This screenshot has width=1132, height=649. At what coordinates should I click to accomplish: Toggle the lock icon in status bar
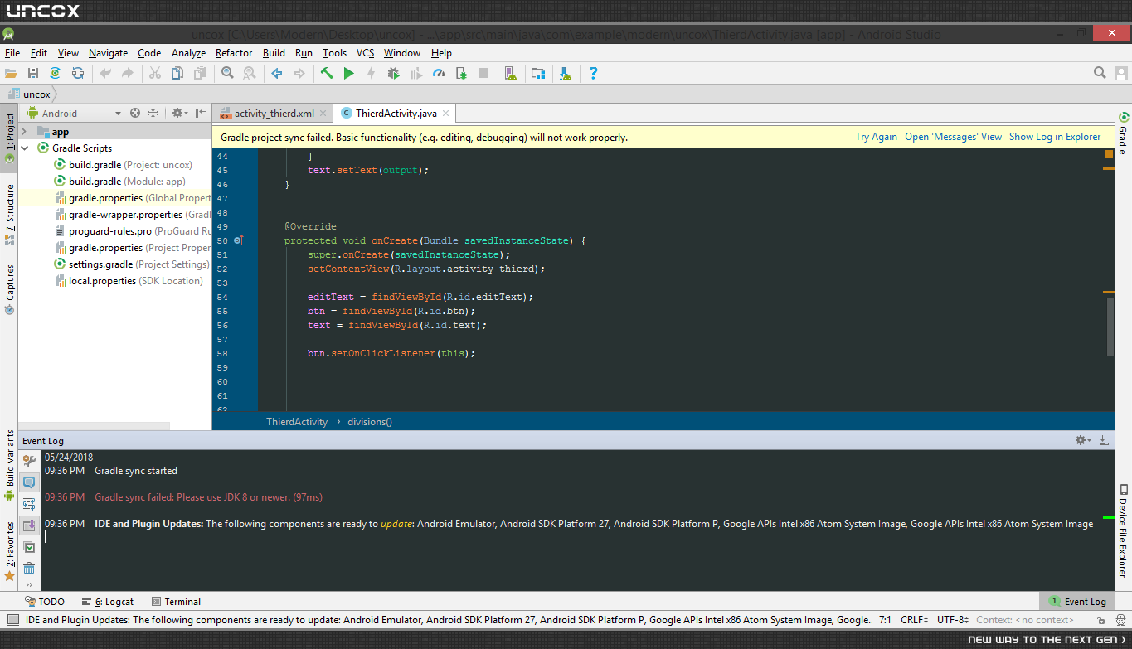coord(1100,620)
